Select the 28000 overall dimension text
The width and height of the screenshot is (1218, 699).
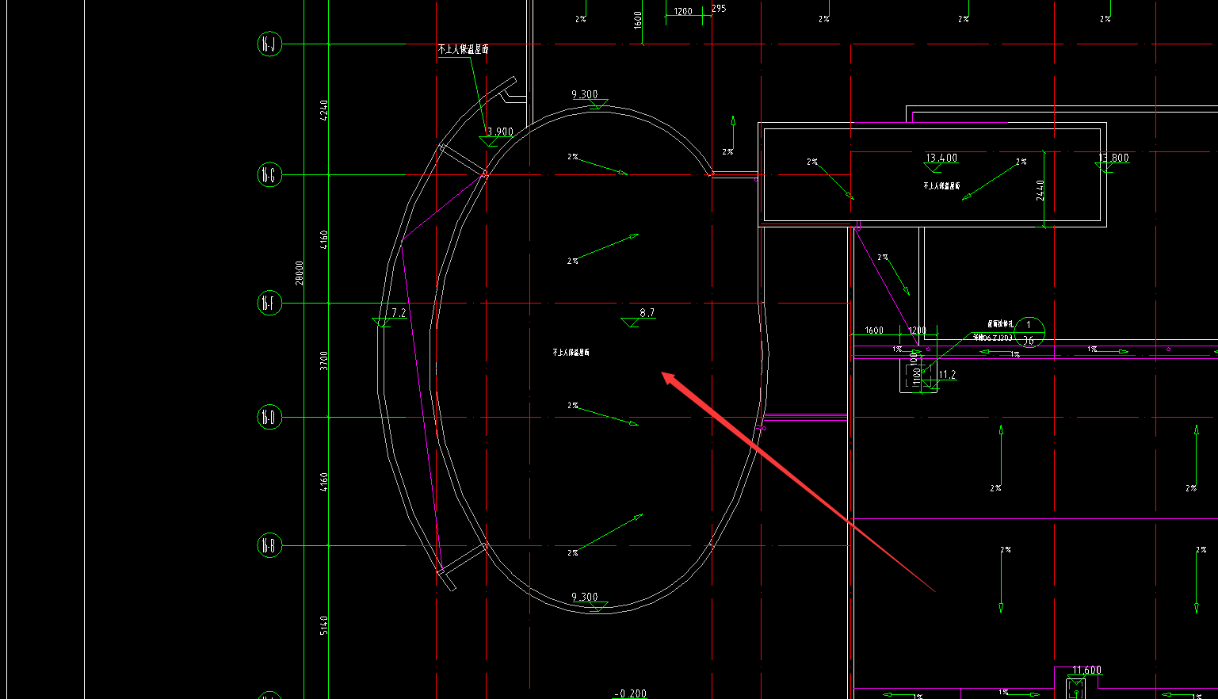(300, 273)
